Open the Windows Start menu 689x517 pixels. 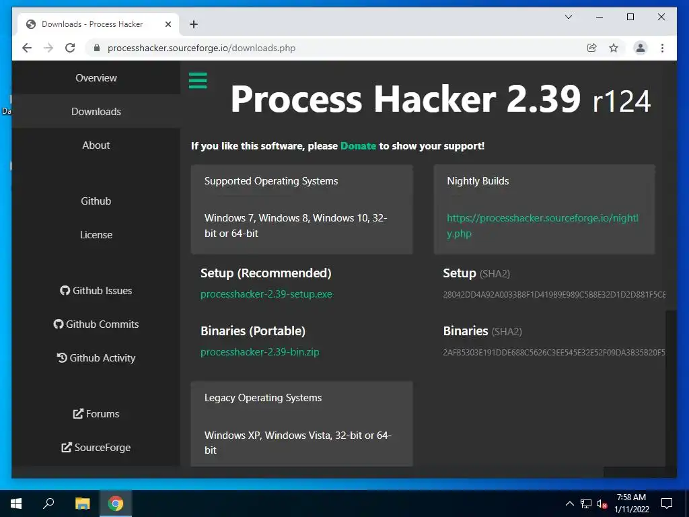pos(16,504)
